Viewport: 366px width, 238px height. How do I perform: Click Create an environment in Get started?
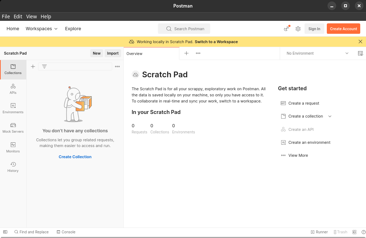click(x=309, y=142)
